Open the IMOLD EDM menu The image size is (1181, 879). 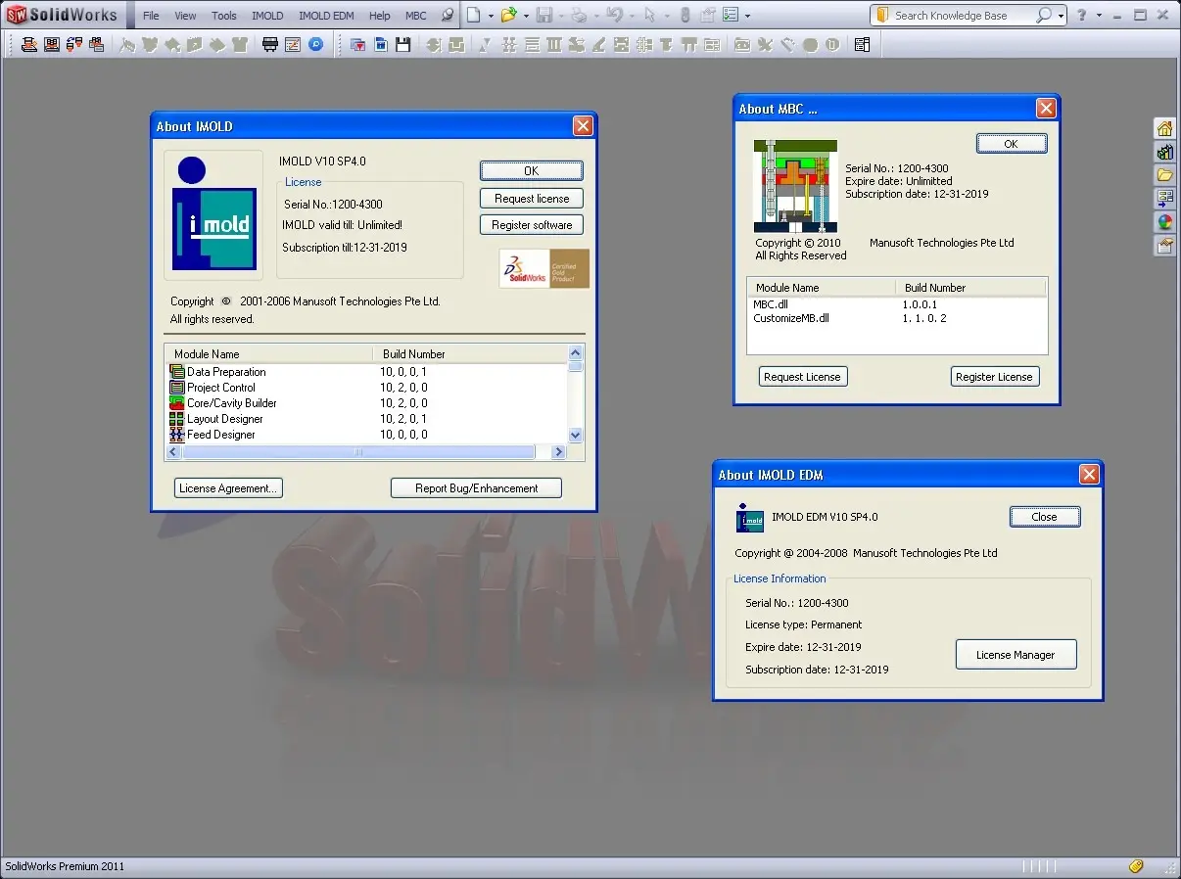point(326,16)
